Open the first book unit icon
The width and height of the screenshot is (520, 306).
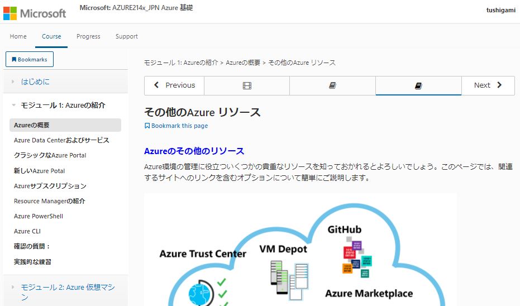(333, 85)
